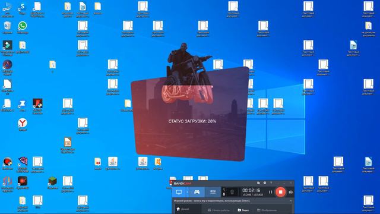
Task: Pause the Bandicam recording
Action: pos(271,192)
